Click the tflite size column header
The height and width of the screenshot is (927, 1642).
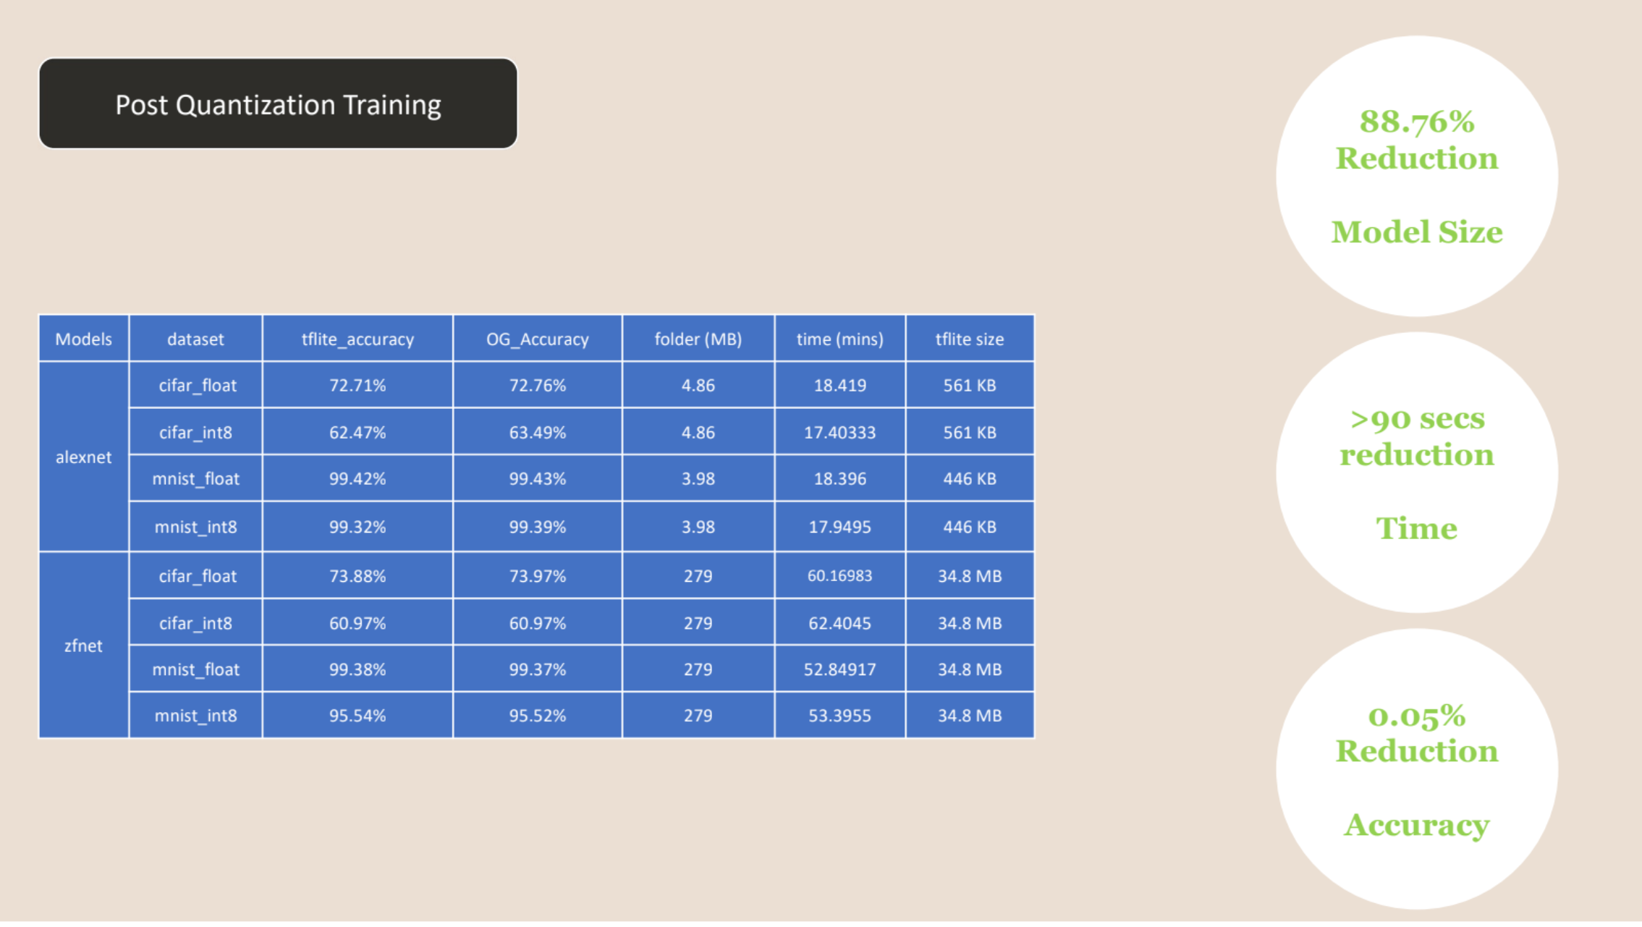[969, 339]
